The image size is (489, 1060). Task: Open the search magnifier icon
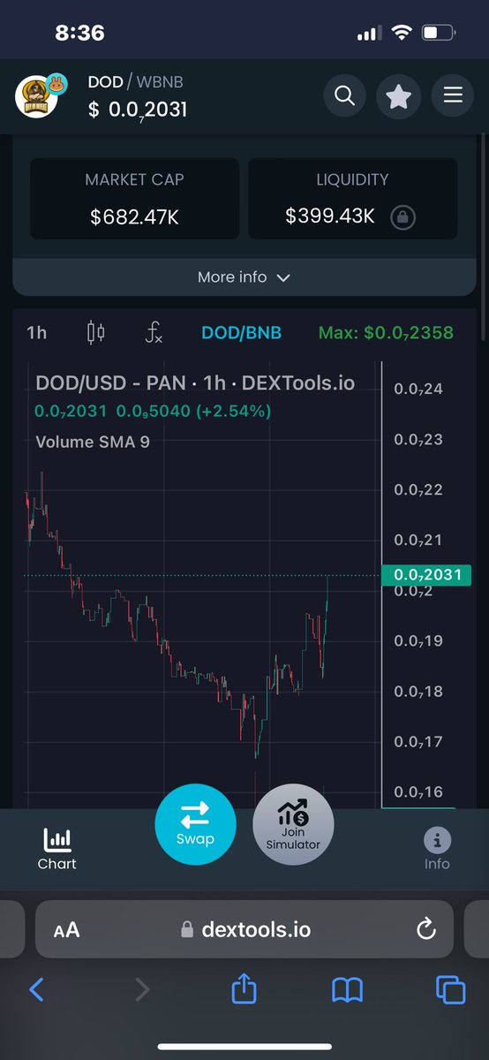[x=344, y=95]
